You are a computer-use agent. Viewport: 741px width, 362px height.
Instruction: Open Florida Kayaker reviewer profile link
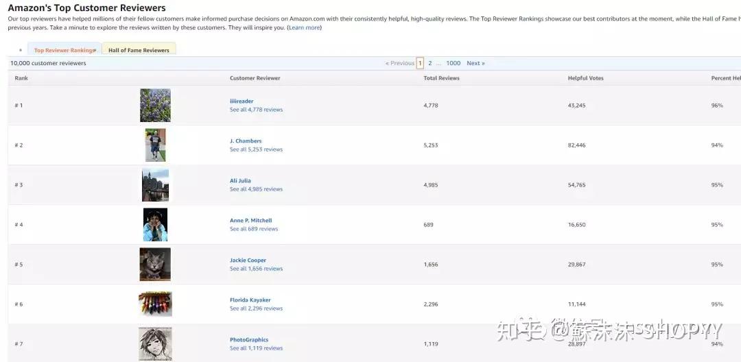(x=250, y=300)
